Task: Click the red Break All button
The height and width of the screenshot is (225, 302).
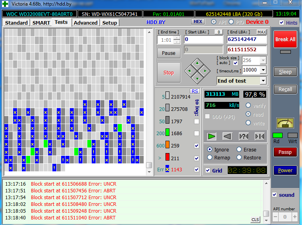Action: pos(285,39)
